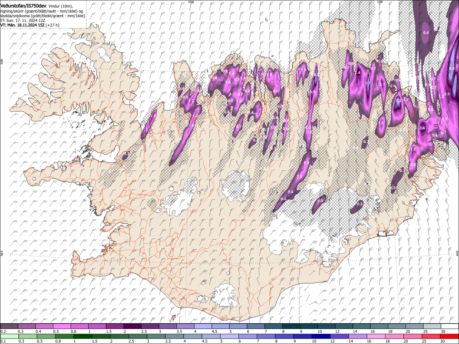This screenshot has height=344, width=459.
Task: Click the 0.2 label under the upper legend
Action: coord(3,331)
